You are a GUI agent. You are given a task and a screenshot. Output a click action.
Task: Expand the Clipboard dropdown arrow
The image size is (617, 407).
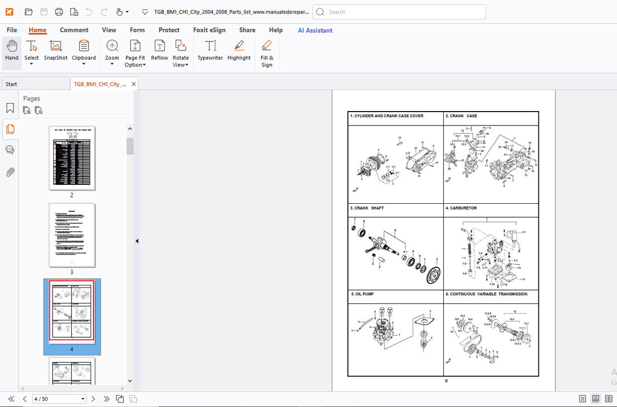point(84,64)
